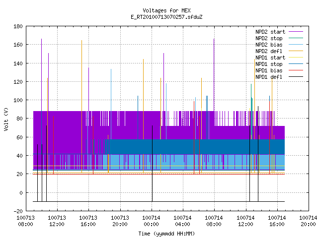Click the y-axis tick value 140
318x238 pixels.
18,63
